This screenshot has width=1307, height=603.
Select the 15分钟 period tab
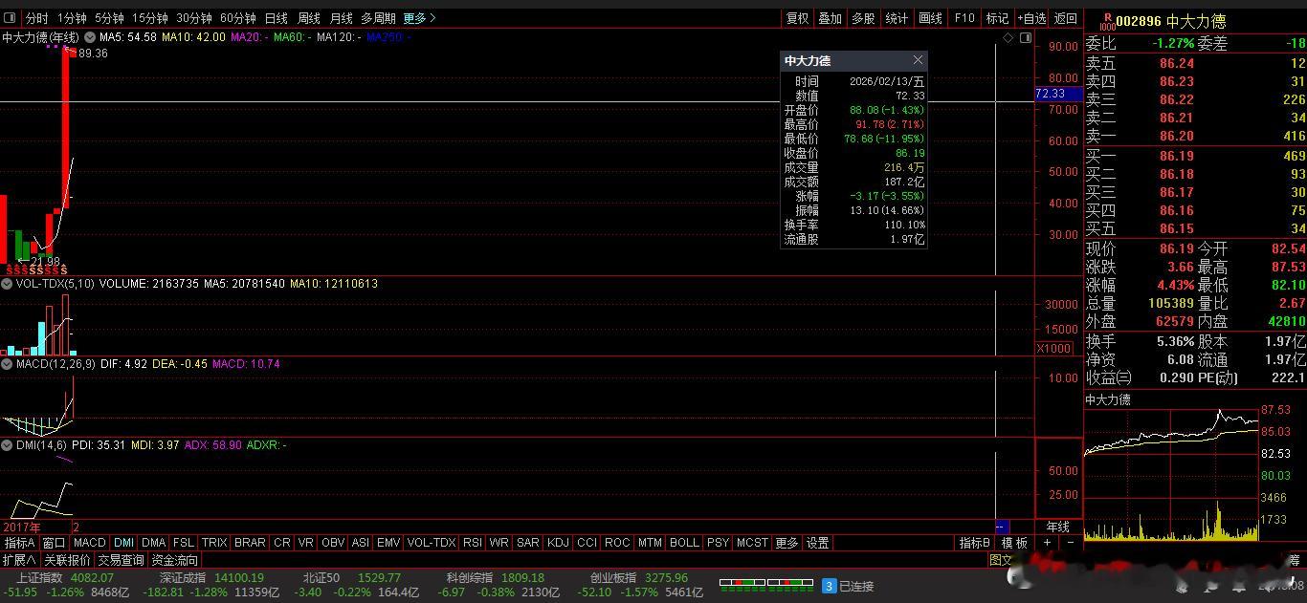tap(149, 18)
